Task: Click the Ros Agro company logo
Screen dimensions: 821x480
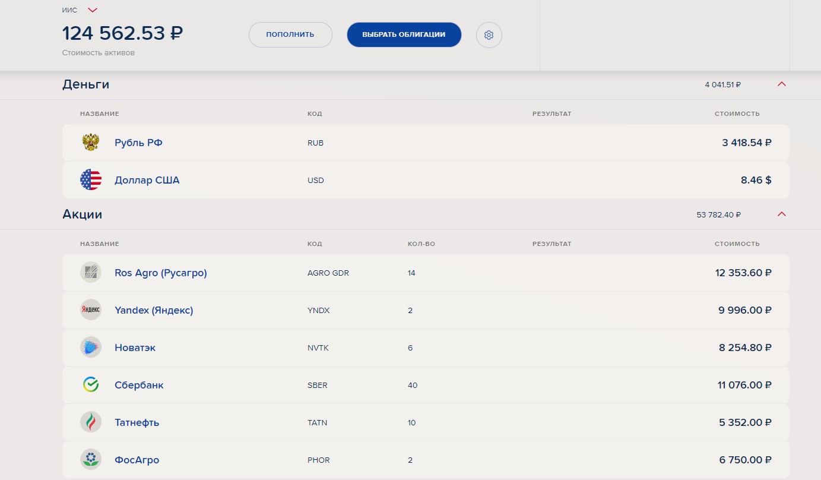Action: click(91, 273)
